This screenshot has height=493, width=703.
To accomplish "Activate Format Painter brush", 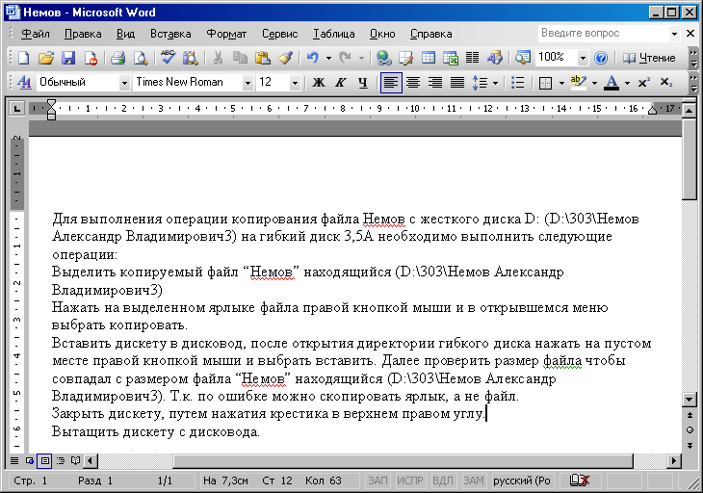I will [x=286, y=58].
